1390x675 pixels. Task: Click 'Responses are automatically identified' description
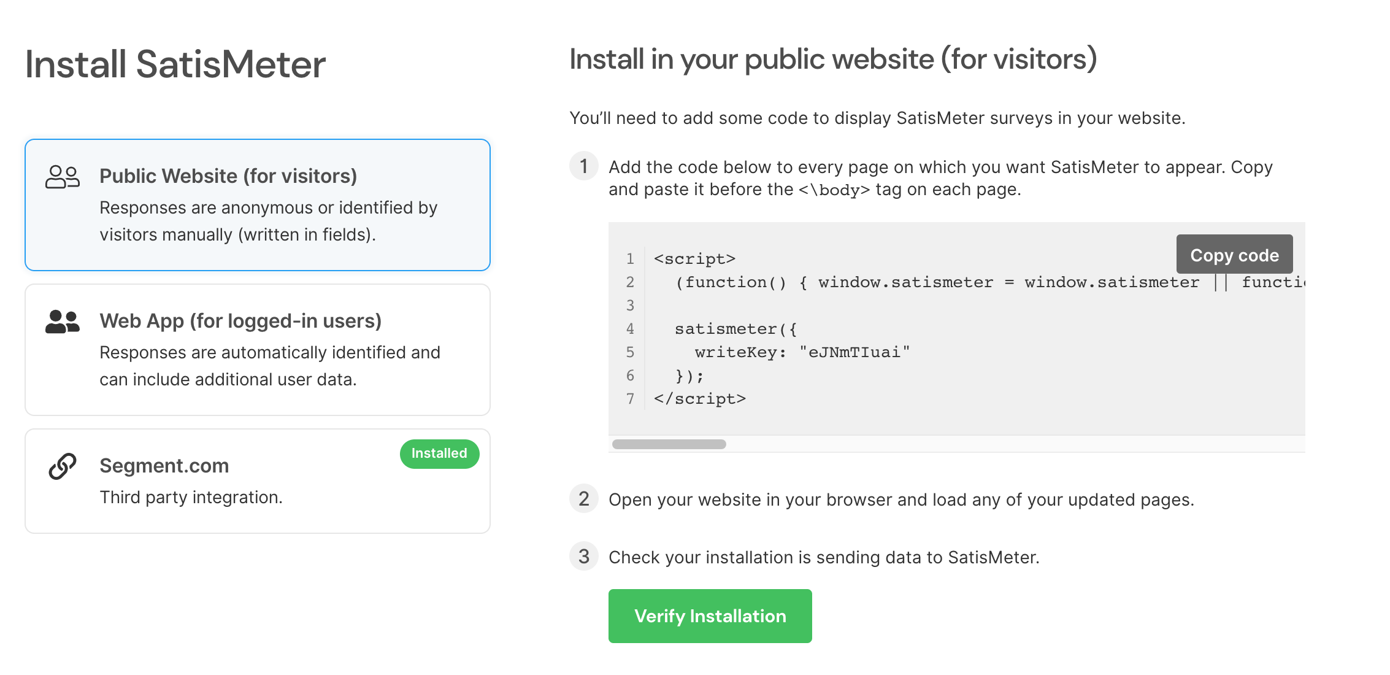pyautogui.click(x=270, y=366)
